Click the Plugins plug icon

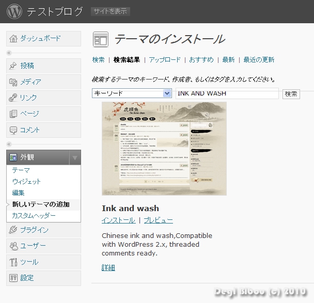click(13, 230)
